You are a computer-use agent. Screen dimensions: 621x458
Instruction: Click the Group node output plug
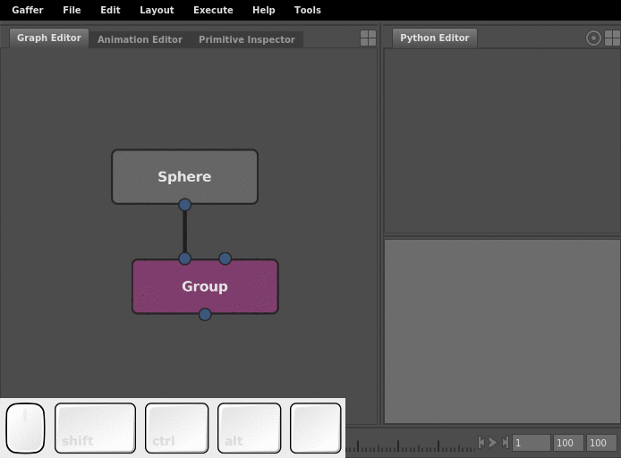205,314
